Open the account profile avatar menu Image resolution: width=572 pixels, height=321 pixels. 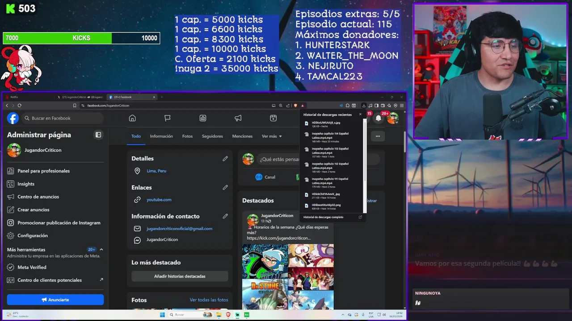coord(393,118)
